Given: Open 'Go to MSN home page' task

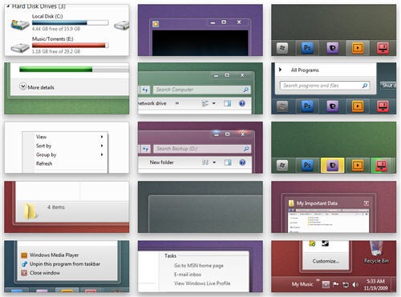Looking at the screenshot, I should [x=199, y=266].
